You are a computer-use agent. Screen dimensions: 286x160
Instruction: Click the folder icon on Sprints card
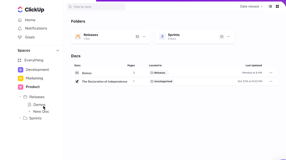coord(222,37)
